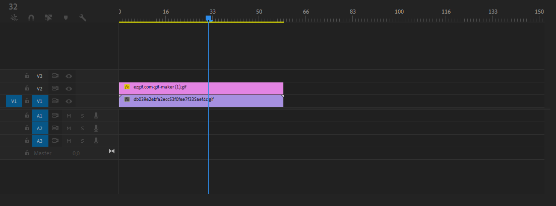The image size is (556, 206).
Task: Toggle sync lock on V3 track
Action: 55,76
